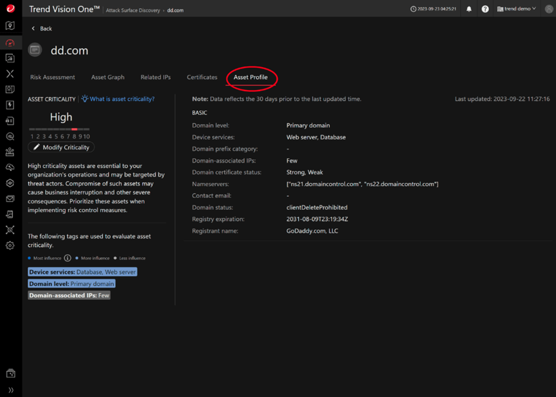The width and height of the screenshot is (556, 397).
Task: Click the 'Strong, Weak' certificate status value
Action: coord(304,172)
